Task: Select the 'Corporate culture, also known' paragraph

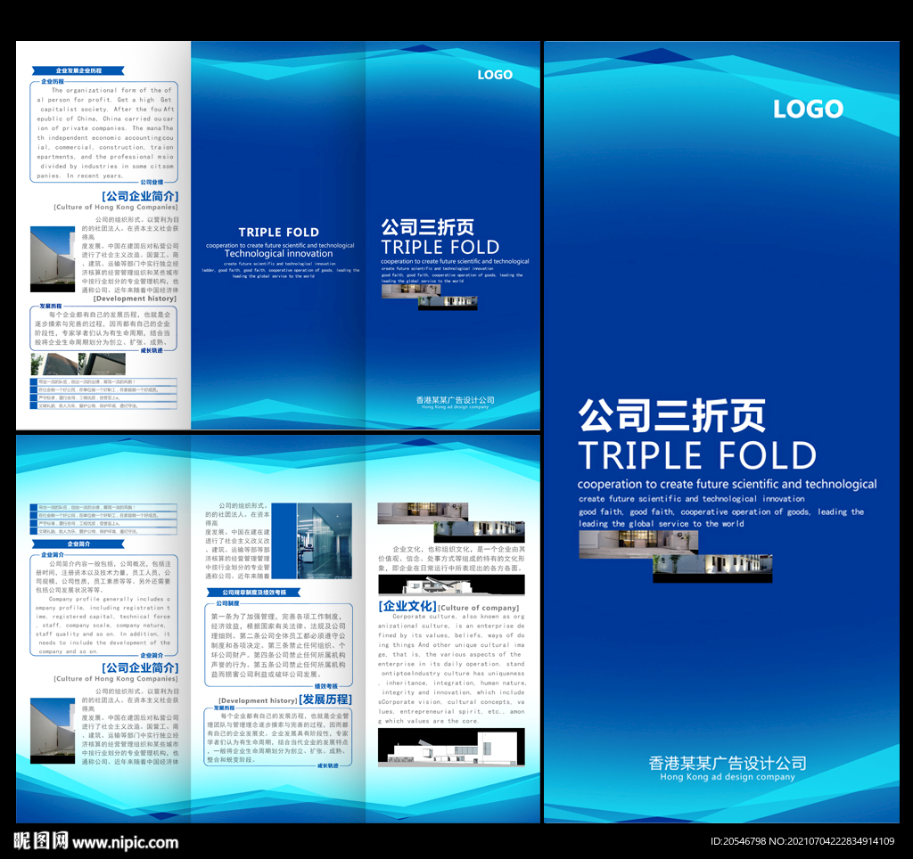Action: point(451,668)
